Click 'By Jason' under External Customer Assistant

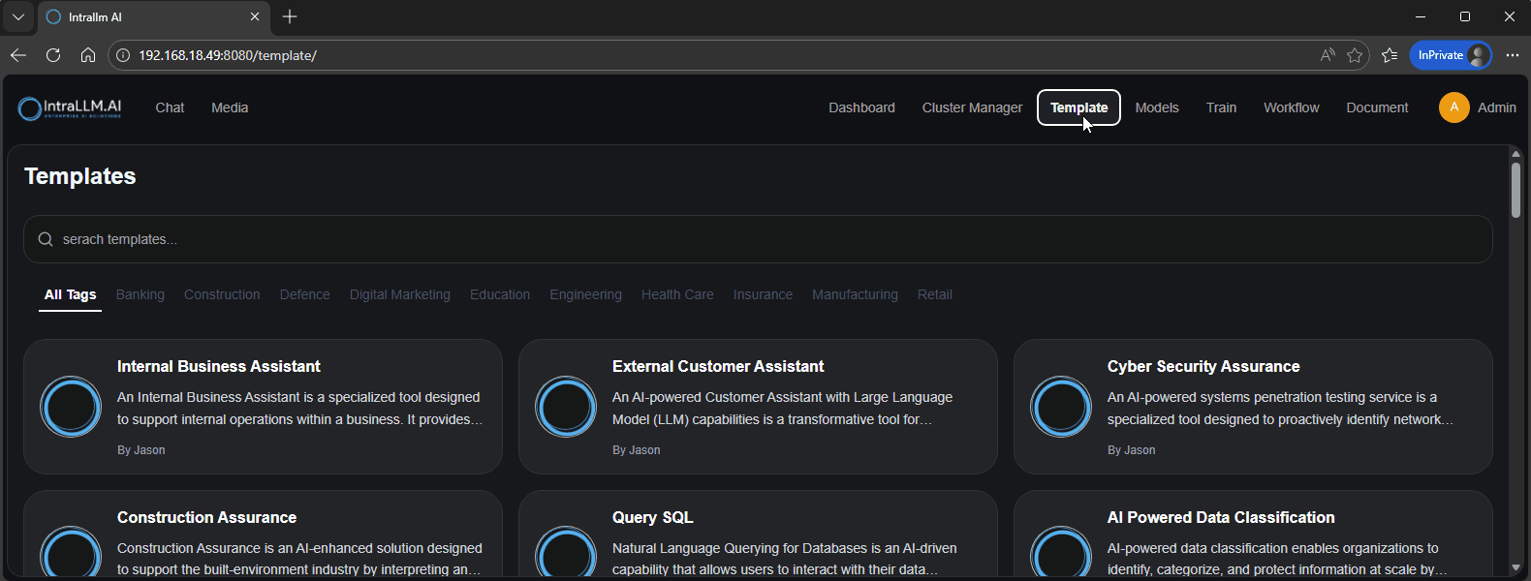pos(637,450)
